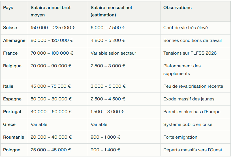The image size is (231, 157).
Task: Select the "Italie" country cell
Action: point(8,86)
